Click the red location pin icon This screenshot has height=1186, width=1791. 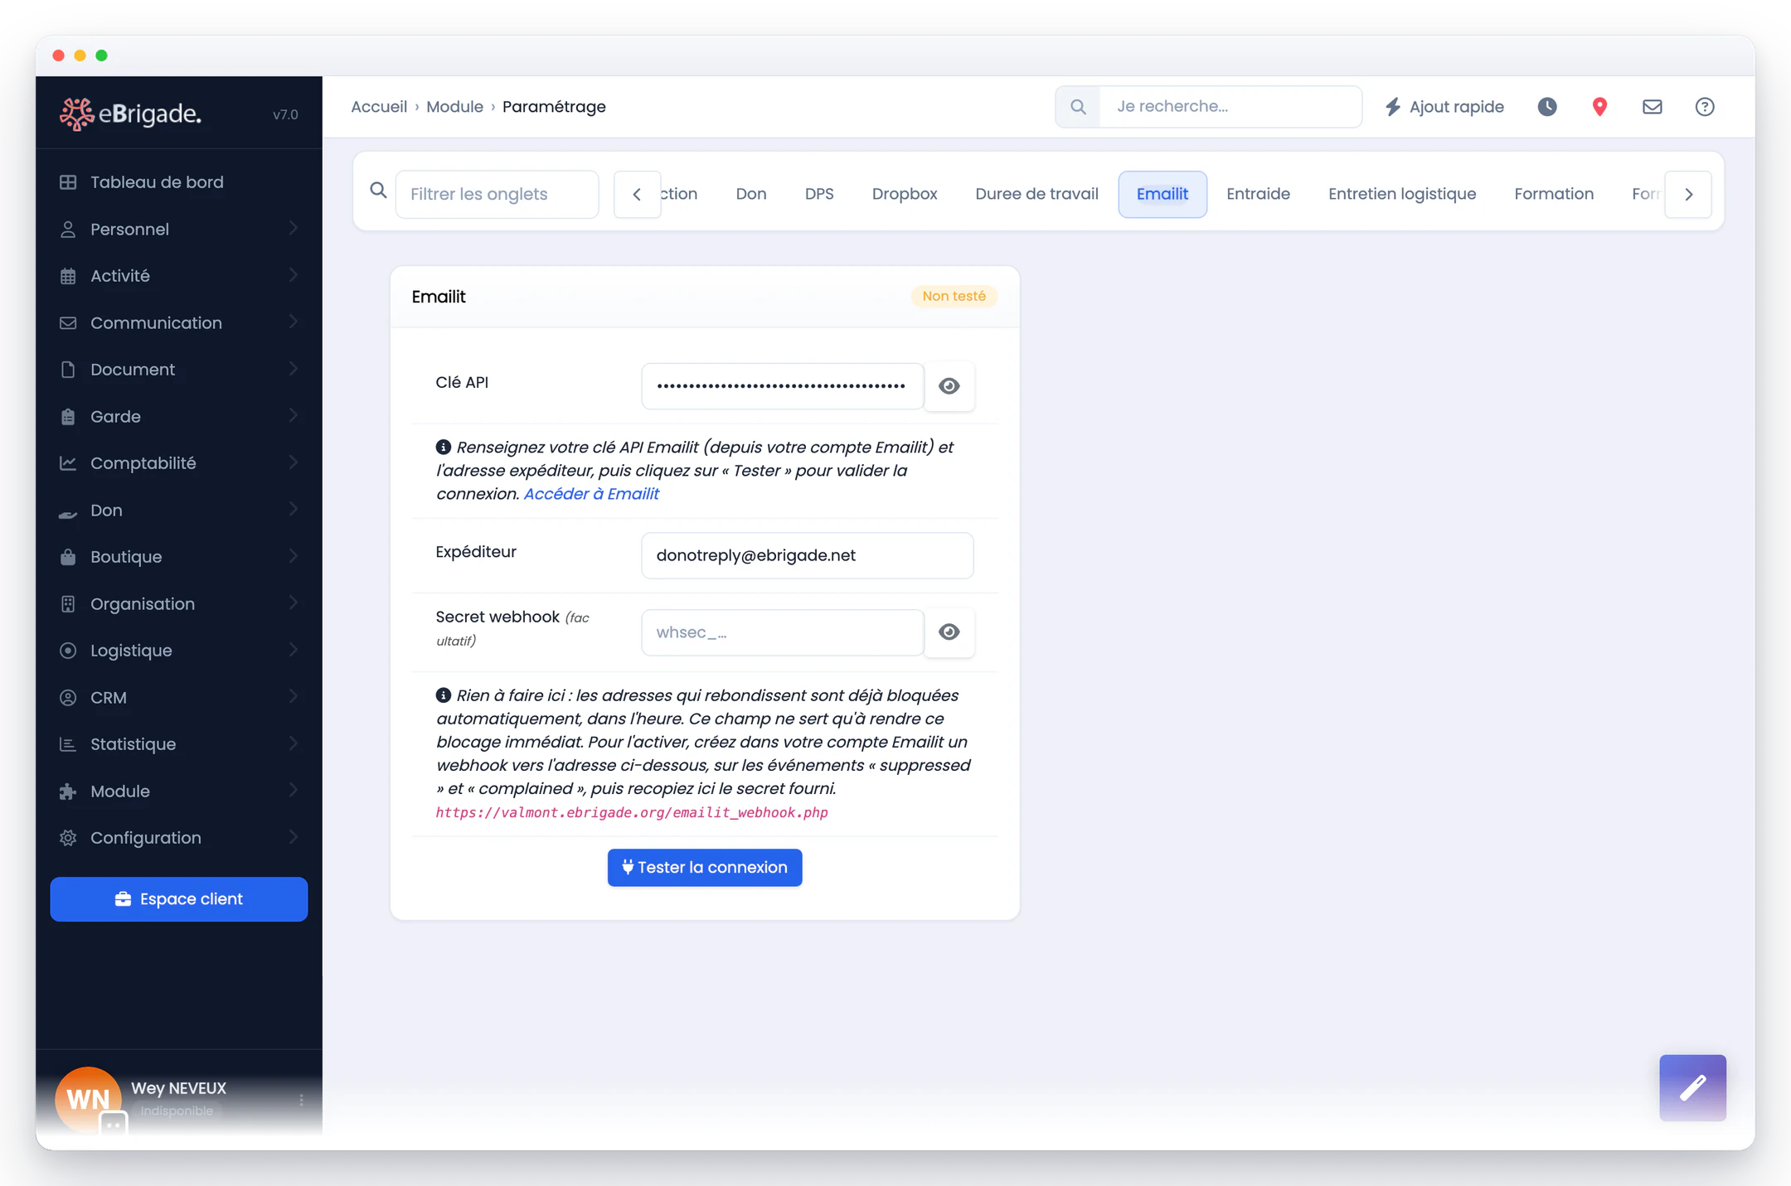tap(1600, 107)
